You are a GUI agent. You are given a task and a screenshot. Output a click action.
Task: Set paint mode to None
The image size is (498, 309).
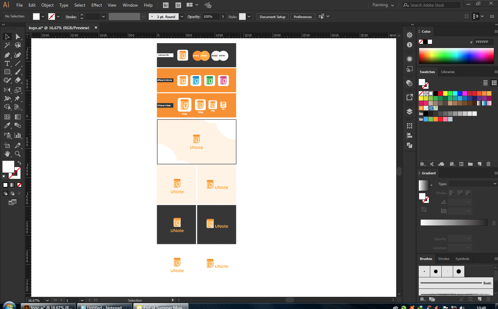pyautogui.click(x=19, y=185)
